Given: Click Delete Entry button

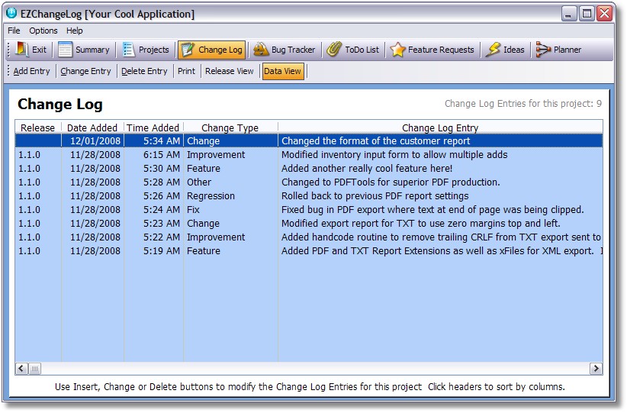Looking at the screenshot, I should pyautogui.click(x=144, y=71).
